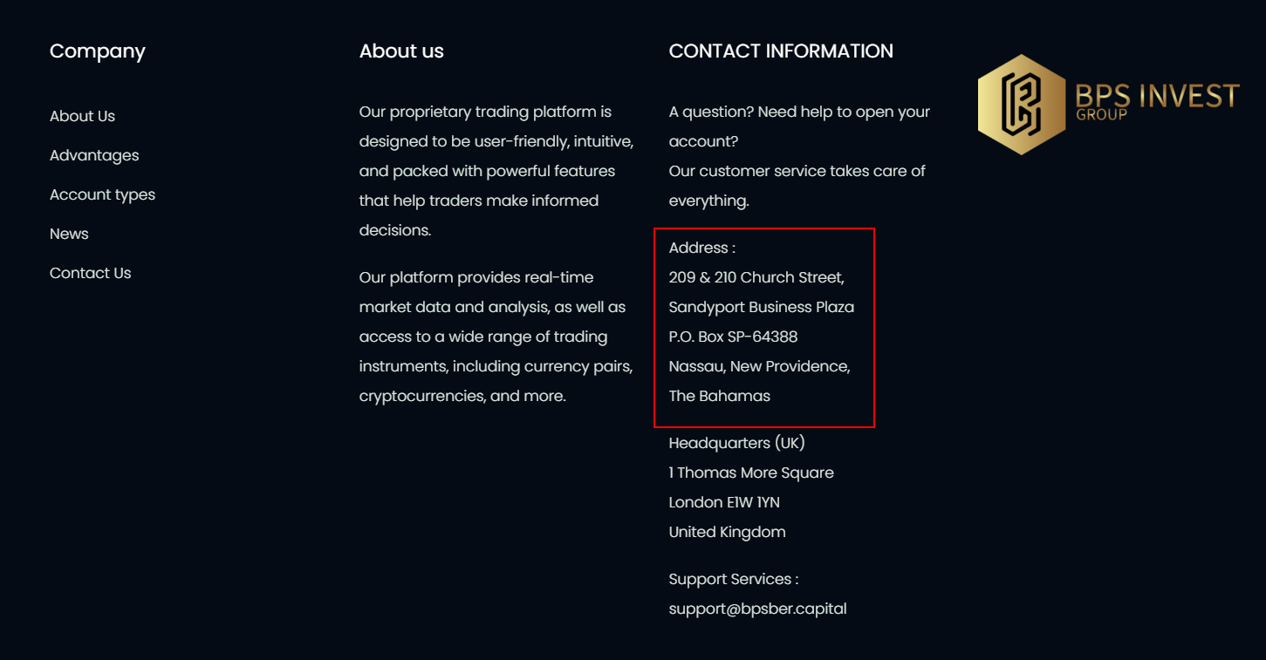The width and height of the screenshot is (1266, 660).
Task: Open the Contact Us link
Action: coord(90,273)
